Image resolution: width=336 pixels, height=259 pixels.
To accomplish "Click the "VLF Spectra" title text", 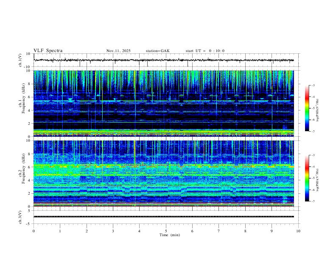I will 48,51.
